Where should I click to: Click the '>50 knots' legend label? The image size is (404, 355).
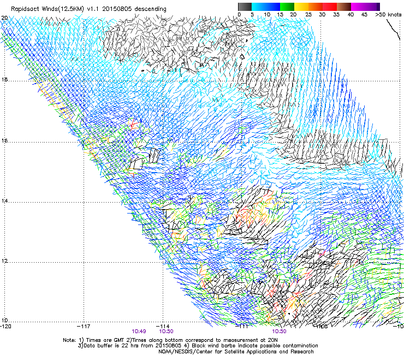point(388,15)
